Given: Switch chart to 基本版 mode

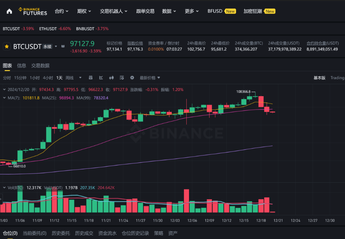Looking at the screenshot, I should tap(319, 78).
